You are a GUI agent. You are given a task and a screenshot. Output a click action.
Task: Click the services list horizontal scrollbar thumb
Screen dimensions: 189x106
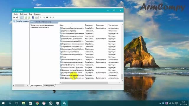pos(85,83)
